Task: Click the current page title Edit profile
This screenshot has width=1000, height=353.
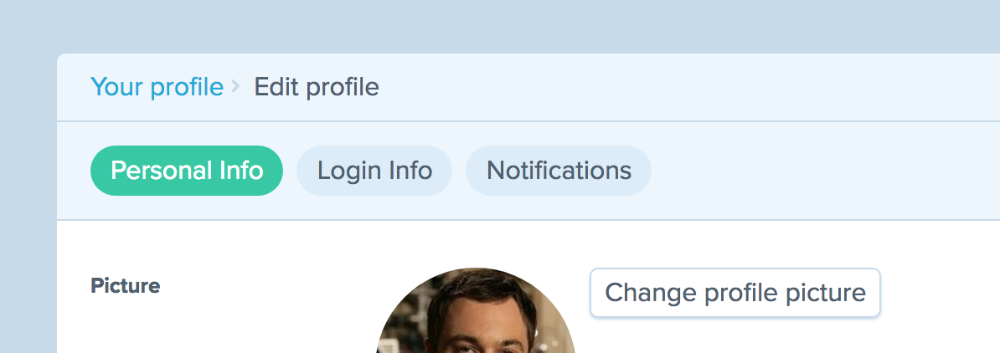Action: pos(317,87)
